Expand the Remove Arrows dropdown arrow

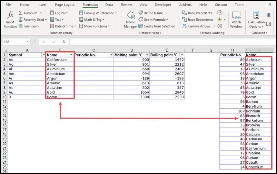[x=214, y=26]
